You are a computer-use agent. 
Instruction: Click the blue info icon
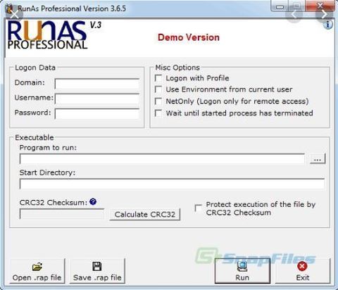(x=328, y=25)
